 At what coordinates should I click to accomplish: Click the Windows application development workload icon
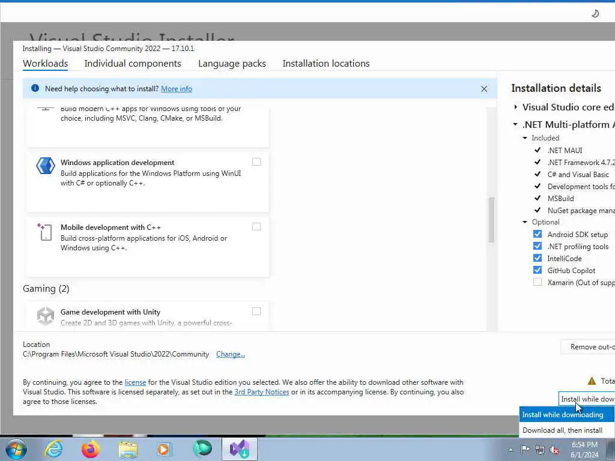pos(46,166)
